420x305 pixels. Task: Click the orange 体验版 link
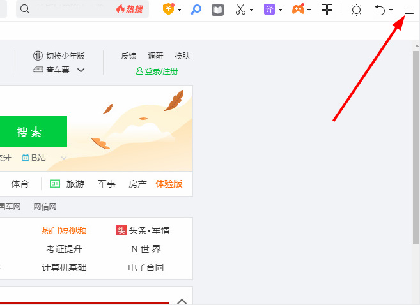169,184
